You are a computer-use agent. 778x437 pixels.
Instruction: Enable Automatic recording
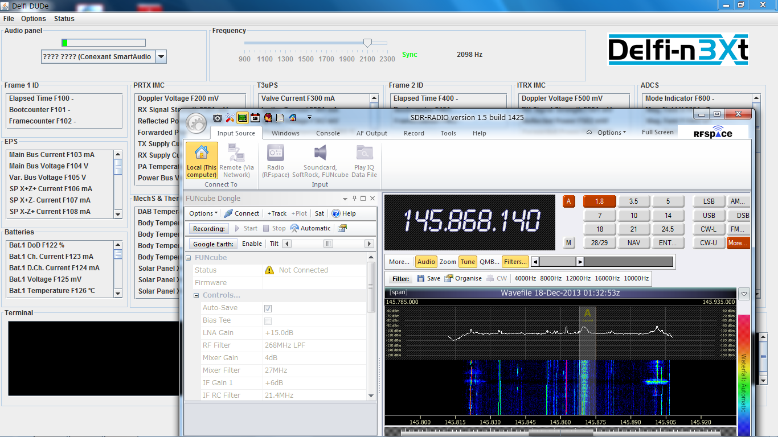(x=310, y=228)
